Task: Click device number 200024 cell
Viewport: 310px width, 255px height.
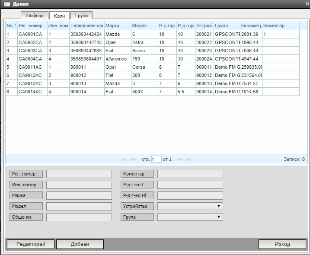Action: point(204,59)
